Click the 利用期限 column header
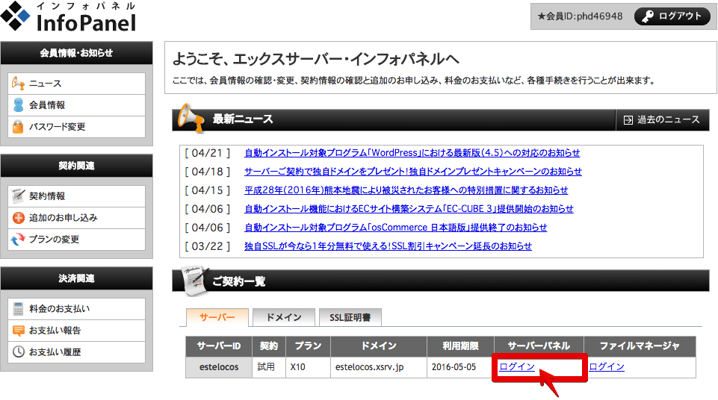This screenshot has height=400, width=718. (x=460, y=346)
